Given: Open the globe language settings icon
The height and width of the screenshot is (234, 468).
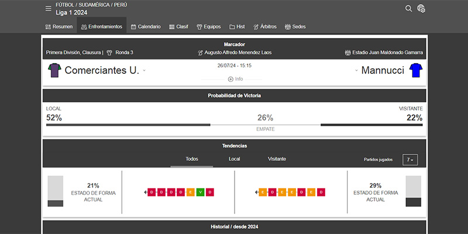Looking at the screenshot, I should pos(421,9).
